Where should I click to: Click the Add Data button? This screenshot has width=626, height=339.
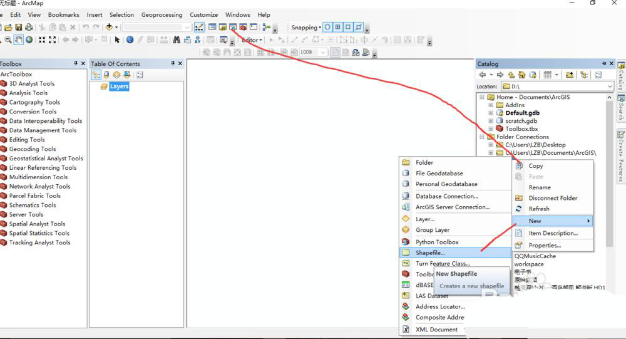[109, 27]
